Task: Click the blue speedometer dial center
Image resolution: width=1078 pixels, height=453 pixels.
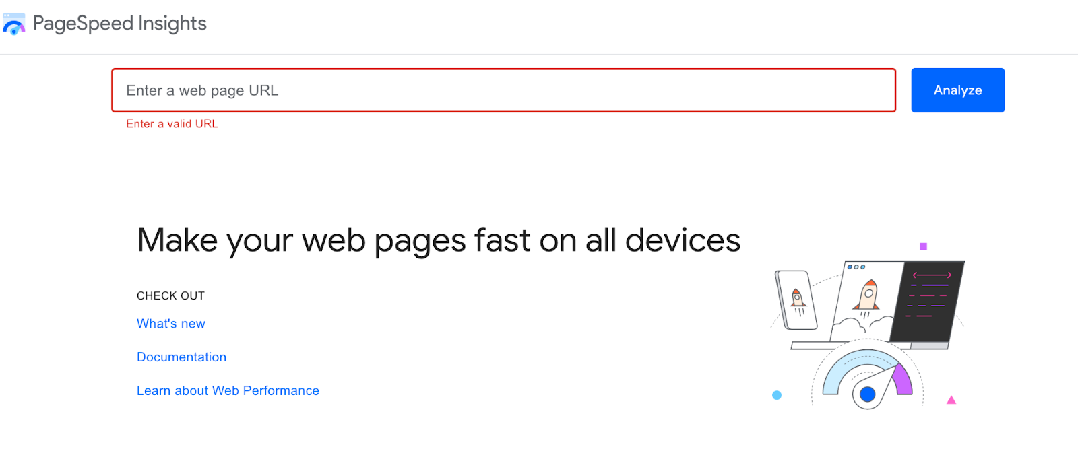Action: (x=868, y=394)
